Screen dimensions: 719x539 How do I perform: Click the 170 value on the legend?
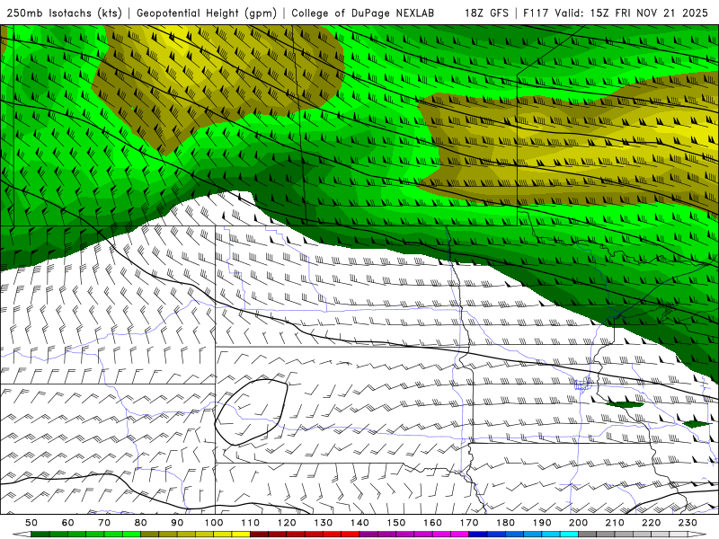click(x=469, y=523)
